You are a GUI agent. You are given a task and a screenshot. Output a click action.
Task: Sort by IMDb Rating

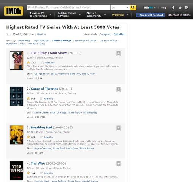click(62, 41)
